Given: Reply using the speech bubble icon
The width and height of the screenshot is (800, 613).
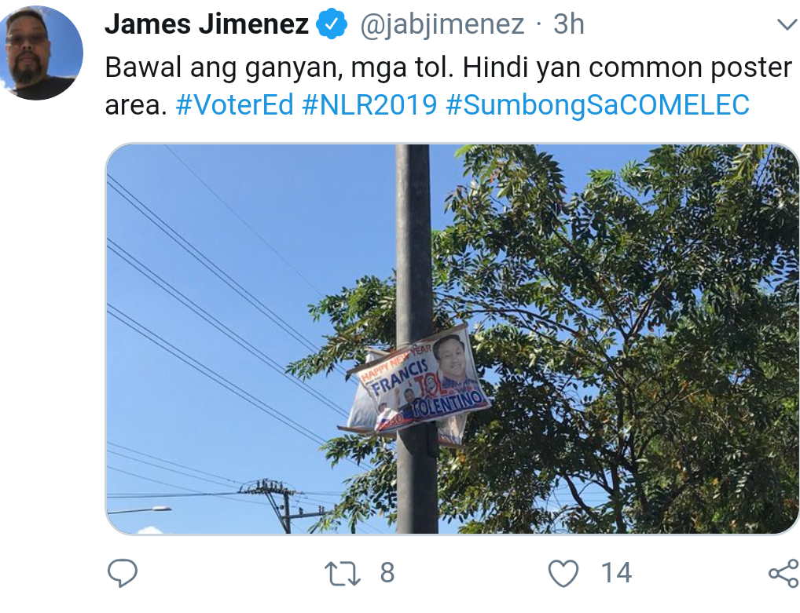Looking at the screenshot, I should coord(123,573).
